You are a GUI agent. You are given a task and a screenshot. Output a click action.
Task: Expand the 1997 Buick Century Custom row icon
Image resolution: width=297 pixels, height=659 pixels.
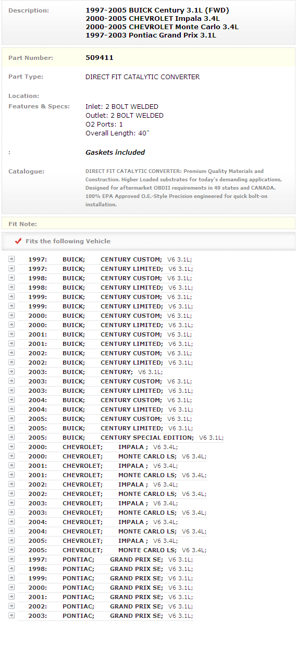coord(11,259)
